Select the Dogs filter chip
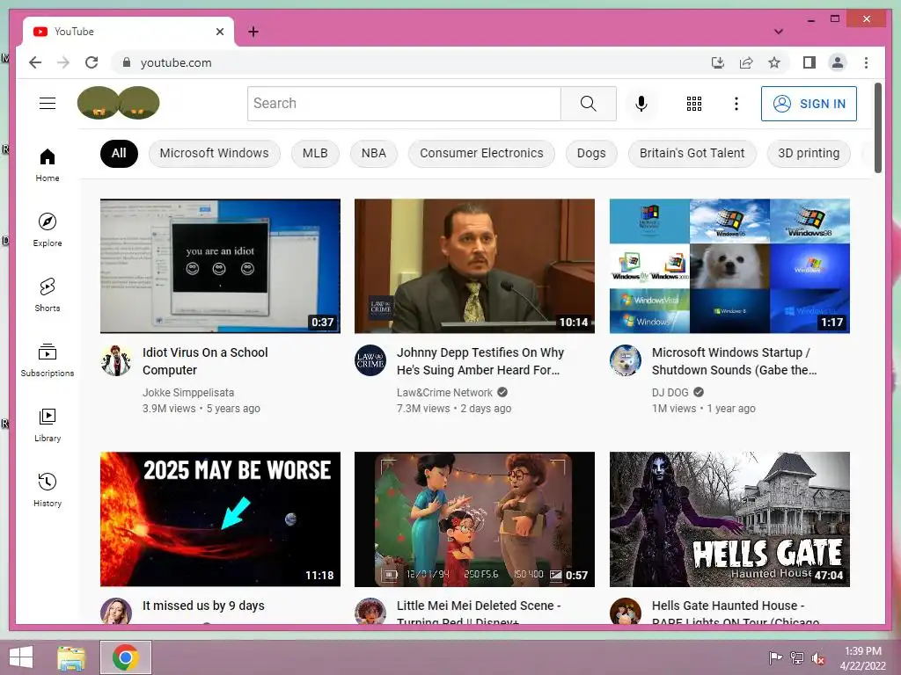Viewport: 901px width, 675px height. coord(591,153)
